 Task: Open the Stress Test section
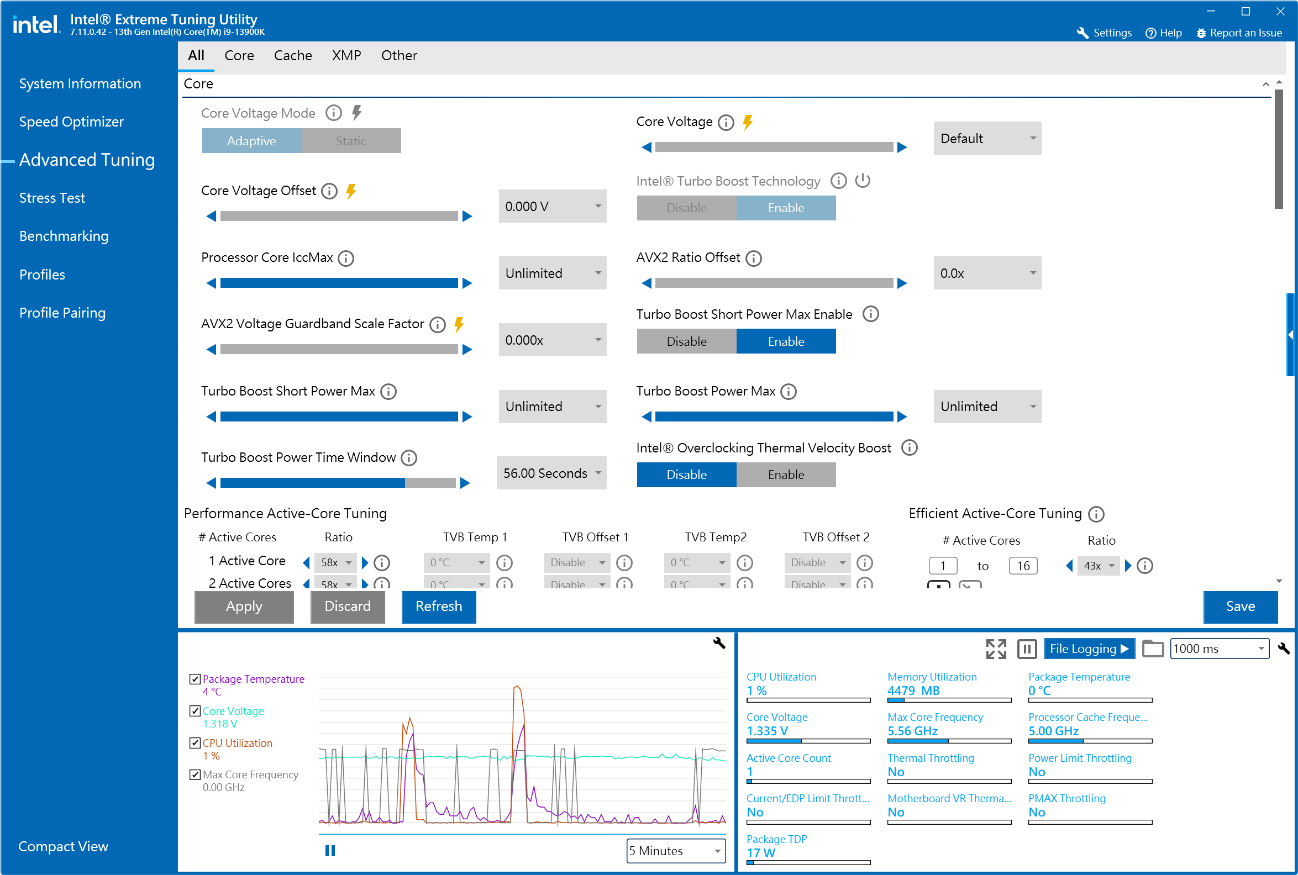point(52,198)
